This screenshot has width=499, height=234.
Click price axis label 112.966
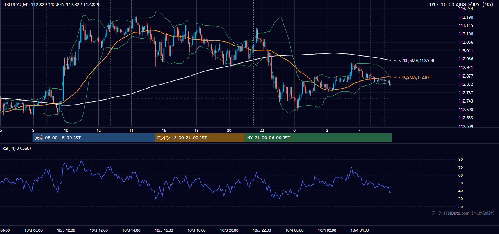[466, 59]
